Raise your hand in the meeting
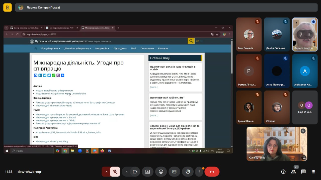The image size is (321, 180). coord(187,172)
